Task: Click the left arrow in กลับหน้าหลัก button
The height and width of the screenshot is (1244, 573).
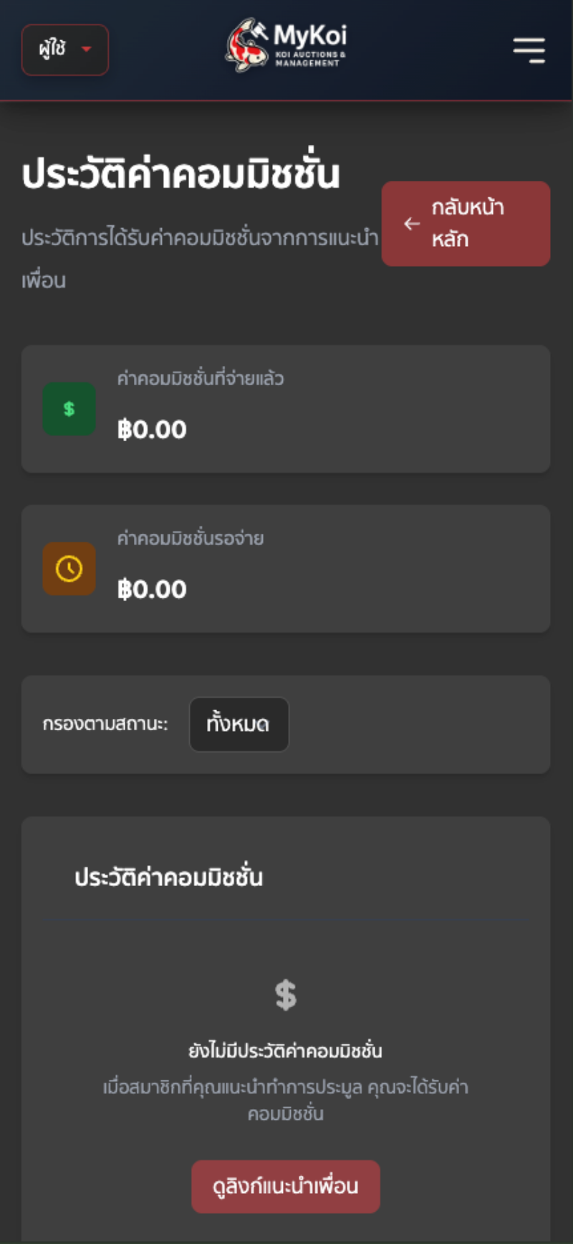Action: (412, 224)
